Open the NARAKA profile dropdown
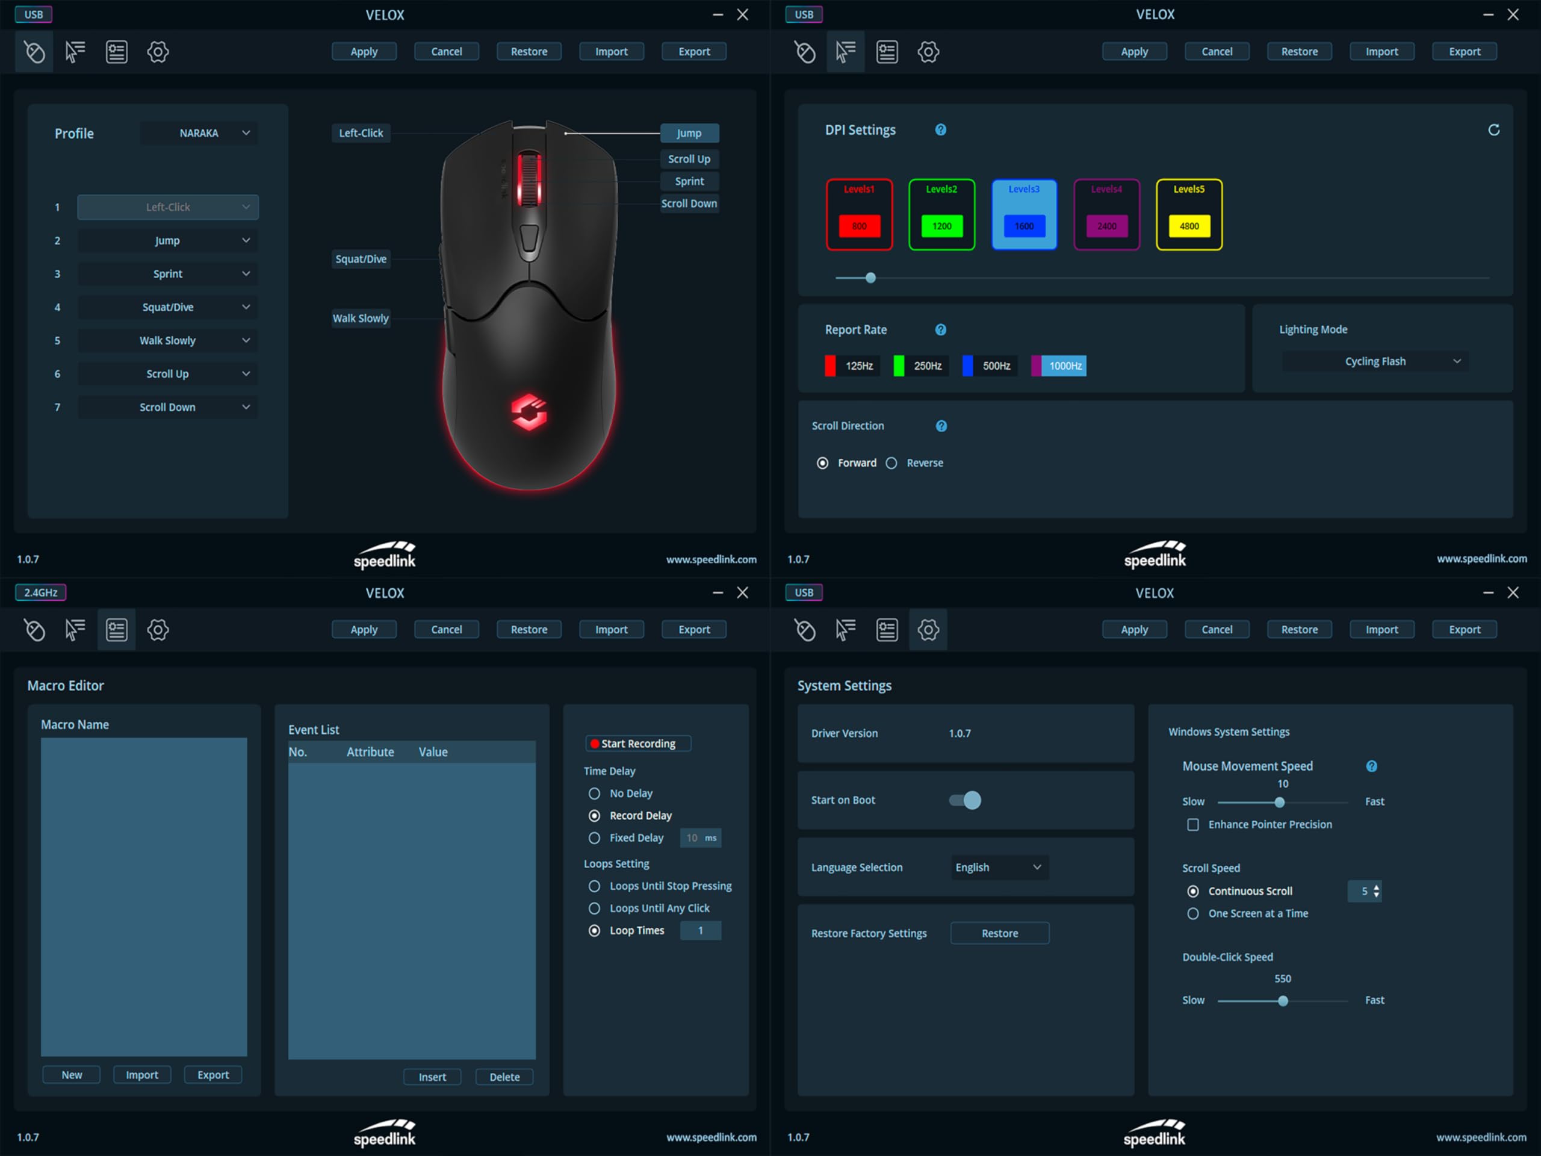 [199, 133]
